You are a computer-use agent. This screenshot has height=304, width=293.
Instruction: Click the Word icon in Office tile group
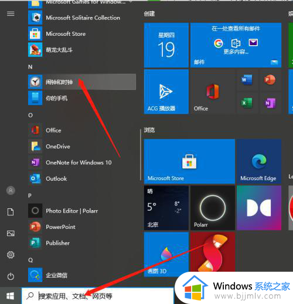click(x=247, y=80)
